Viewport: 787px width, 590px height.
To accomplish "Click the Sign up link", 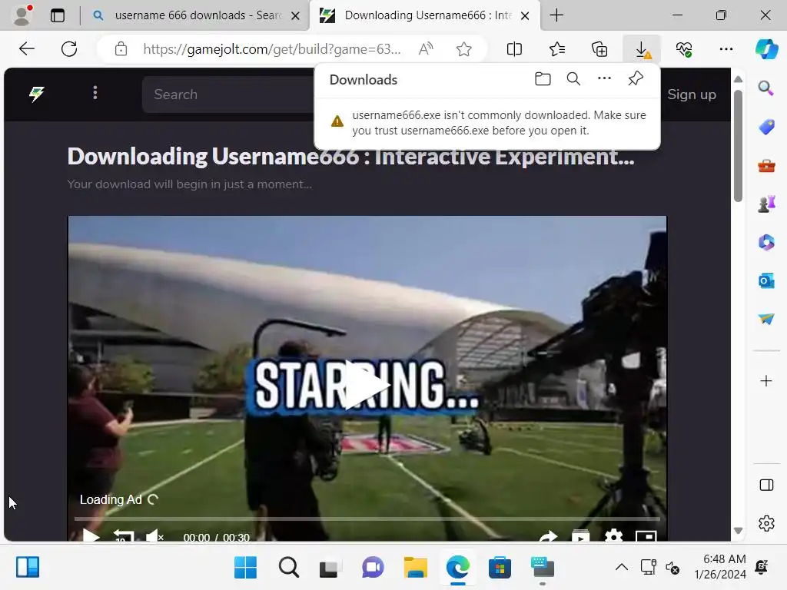I will [x=691, y=94].
